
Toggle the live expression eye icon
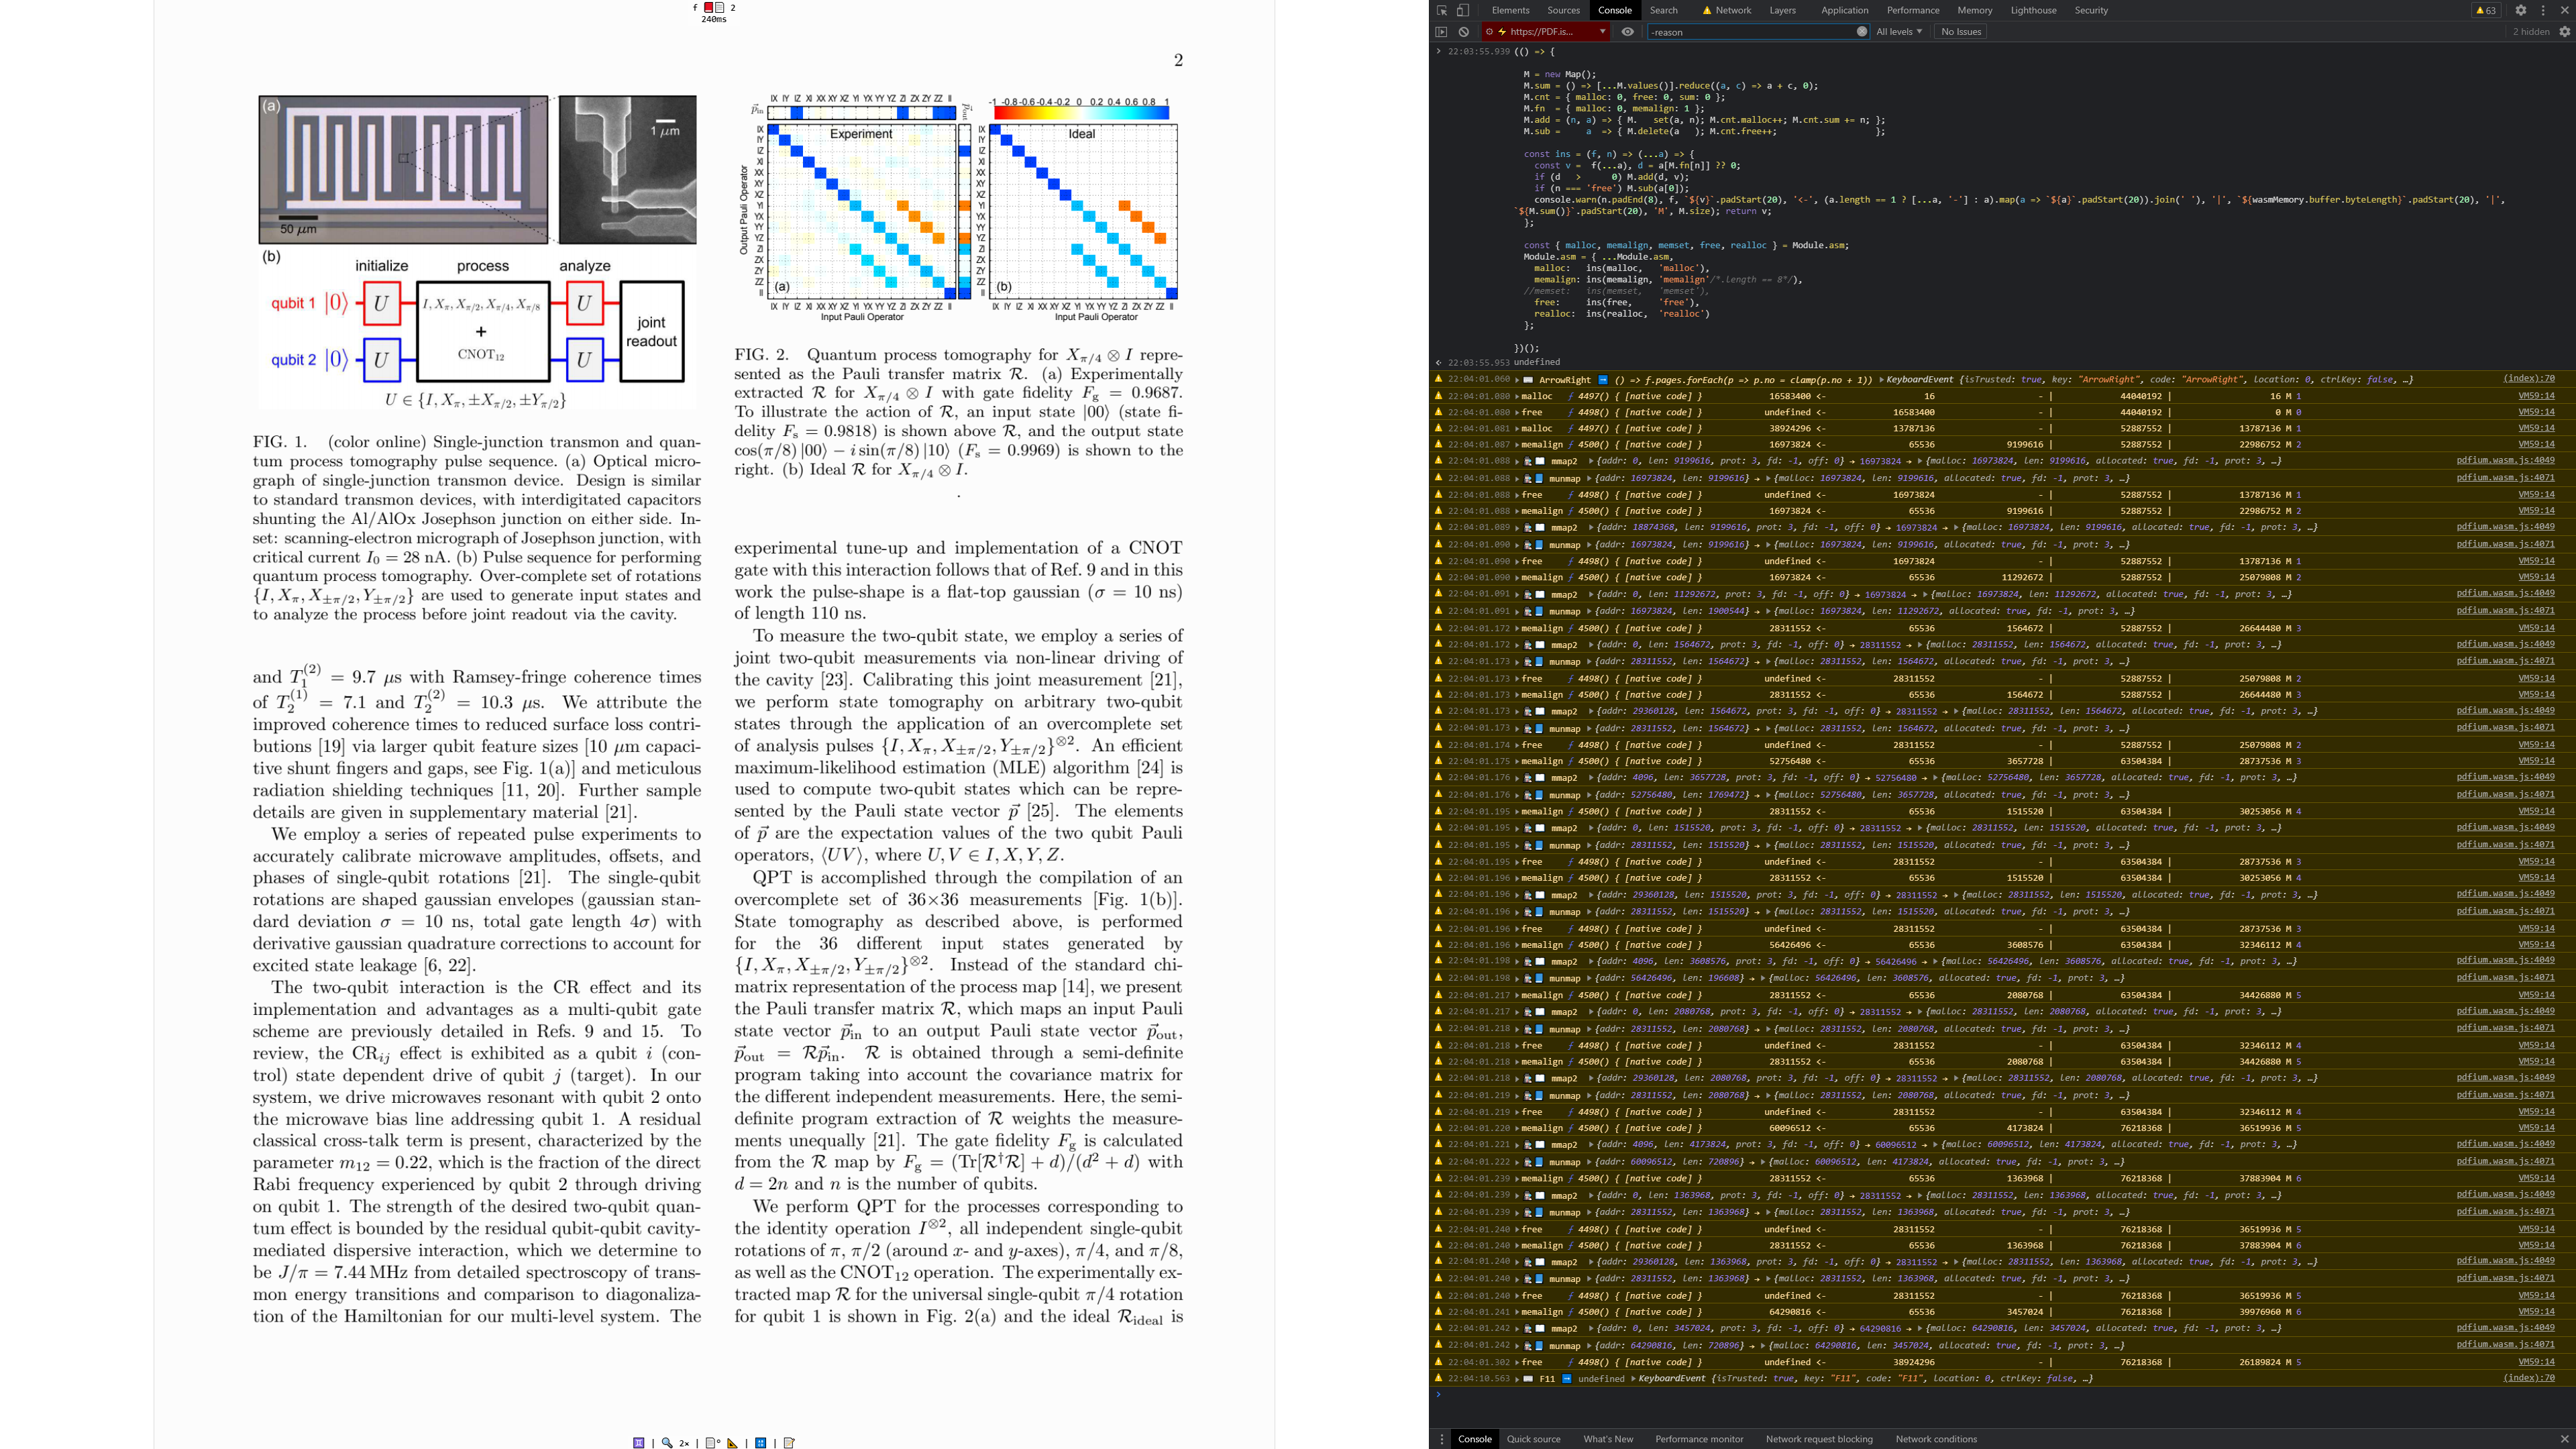1628,32
